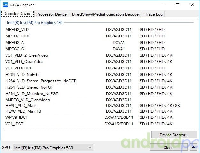Select the VC1_VLD_2_ClearVideo row

click(x=100, y=55)
